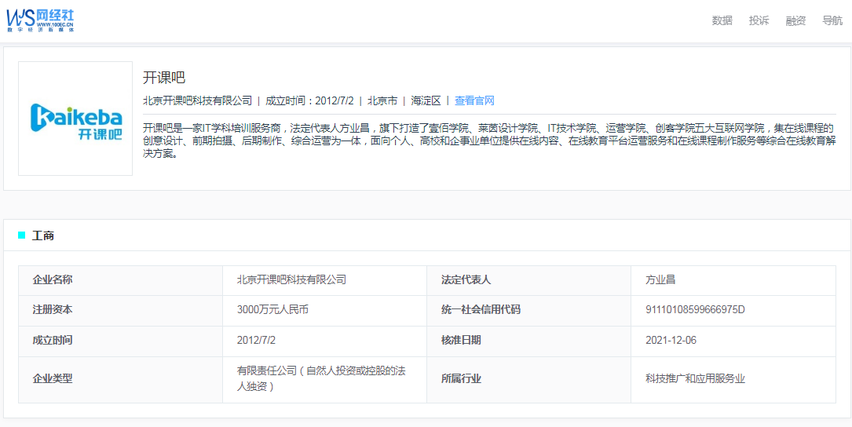Screen dimensions: 852x427
Task: Click the 3000万元人民币 registered capital value
Action: [272, 309]
